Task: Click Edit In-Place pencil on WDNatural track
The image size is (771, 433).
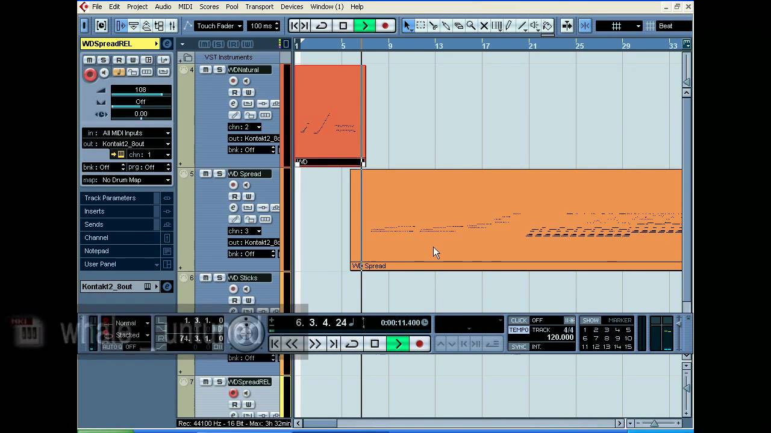Action: (x=234, y=115)
